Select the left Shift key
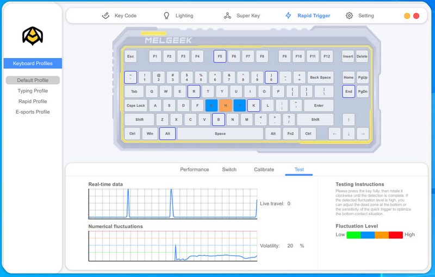The height and width of the screenshot is (277, 435). [x=139, y=119]
